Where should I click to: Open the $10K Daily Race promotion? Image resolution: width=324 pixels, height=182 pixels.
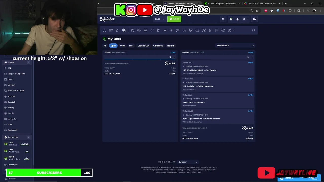[16, 144]
